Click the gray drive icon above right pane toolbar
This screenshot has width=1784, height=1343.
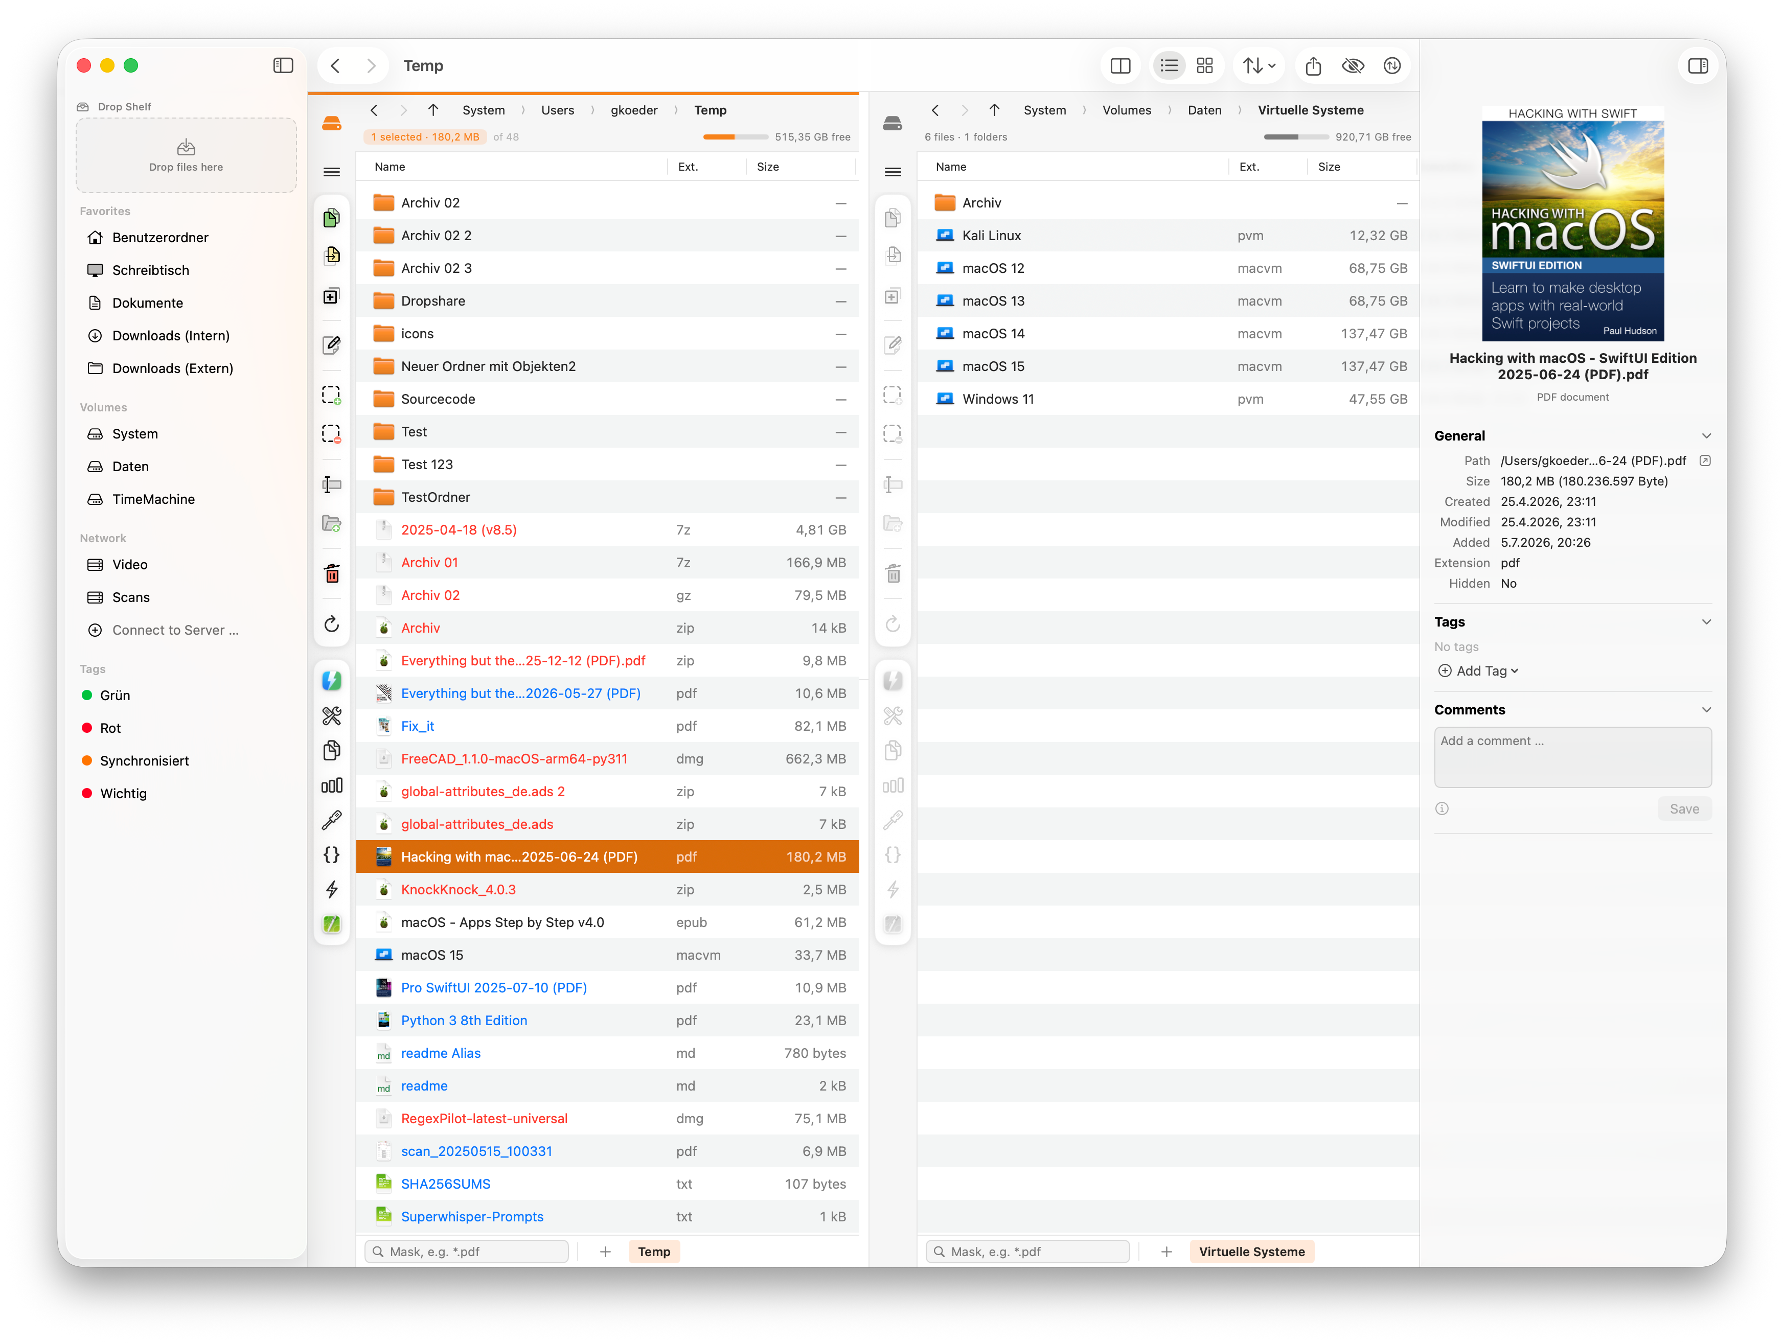[x=893, y=123]
